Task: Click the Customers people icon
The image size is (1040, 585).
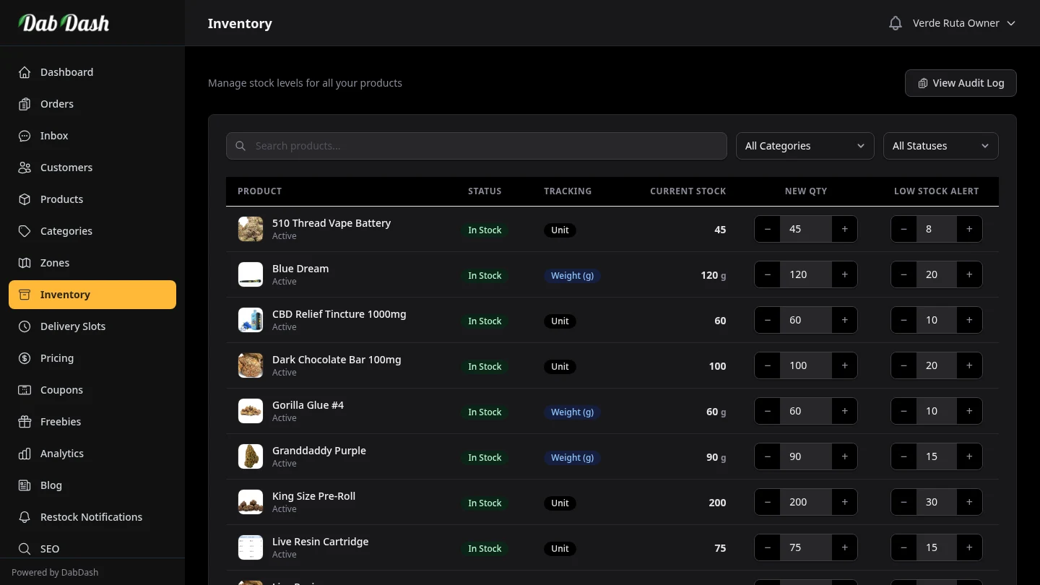Action: (x=24, y=168)
